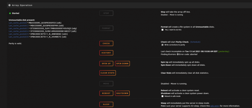252x108 pixels.
Task: Click the 'Tue 13 Jul 2021 08:10:06 AM EDT' date
Action: (x=201, y=51)
